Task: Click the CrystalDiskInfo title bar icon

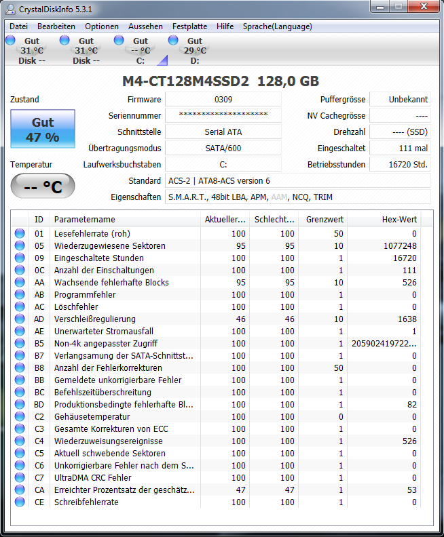Action: point(10,9)
